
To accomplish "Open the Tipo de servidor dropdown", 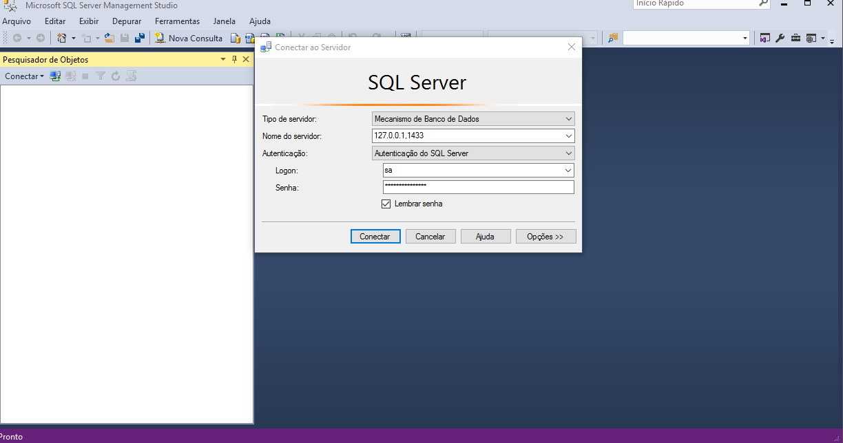I will 473,119.
